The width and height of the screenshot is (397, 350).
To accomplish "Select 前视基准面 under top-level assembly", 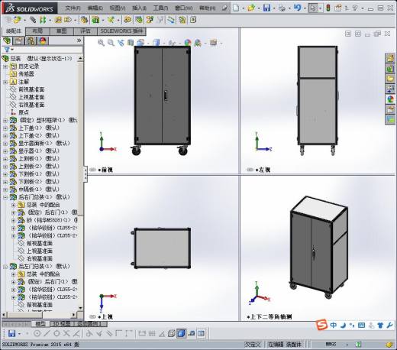I will [31, 89].
